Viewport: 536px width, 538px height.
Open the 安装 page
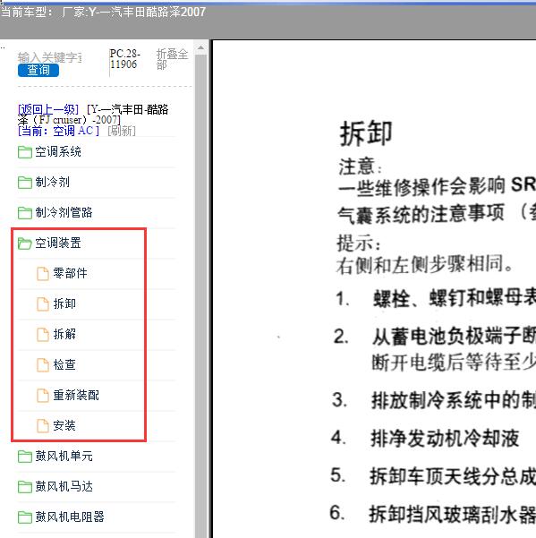point(64,425)
